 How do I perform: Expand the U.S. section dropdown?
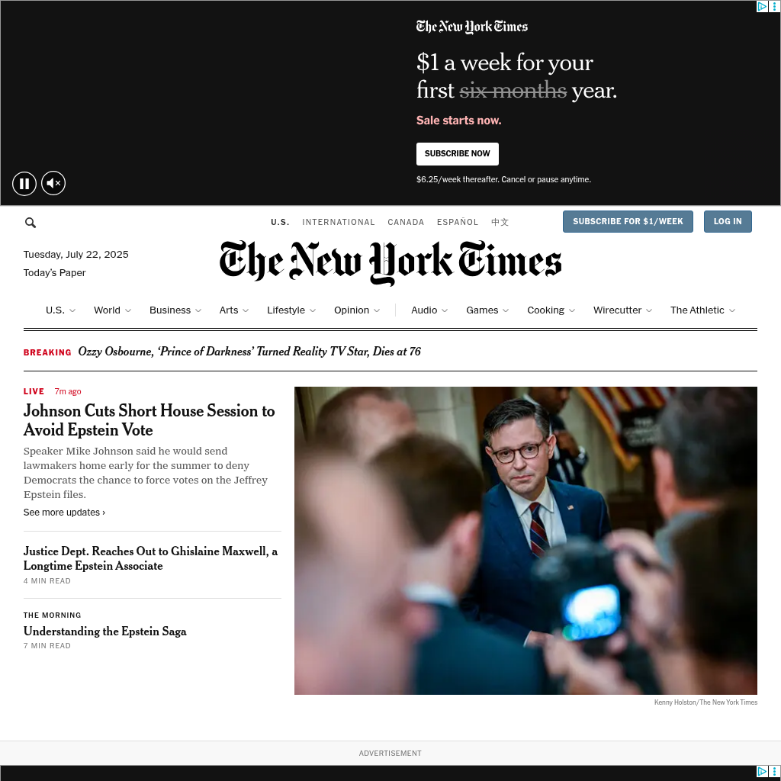click(61, 310)
